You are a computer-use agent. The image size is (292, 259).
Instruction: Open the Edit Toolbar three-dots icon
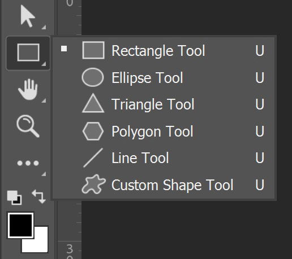pos(28,163)
